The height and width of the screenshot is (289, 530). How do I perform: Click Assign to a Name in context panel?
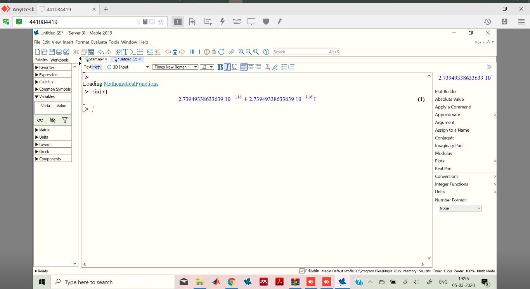(452, 130)
